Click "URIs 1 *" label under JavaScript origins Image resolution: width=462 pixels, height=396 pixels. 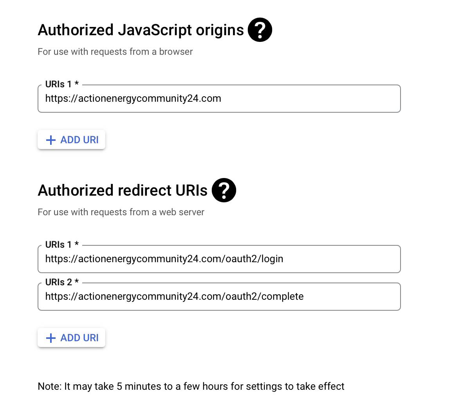coord(62,84)
